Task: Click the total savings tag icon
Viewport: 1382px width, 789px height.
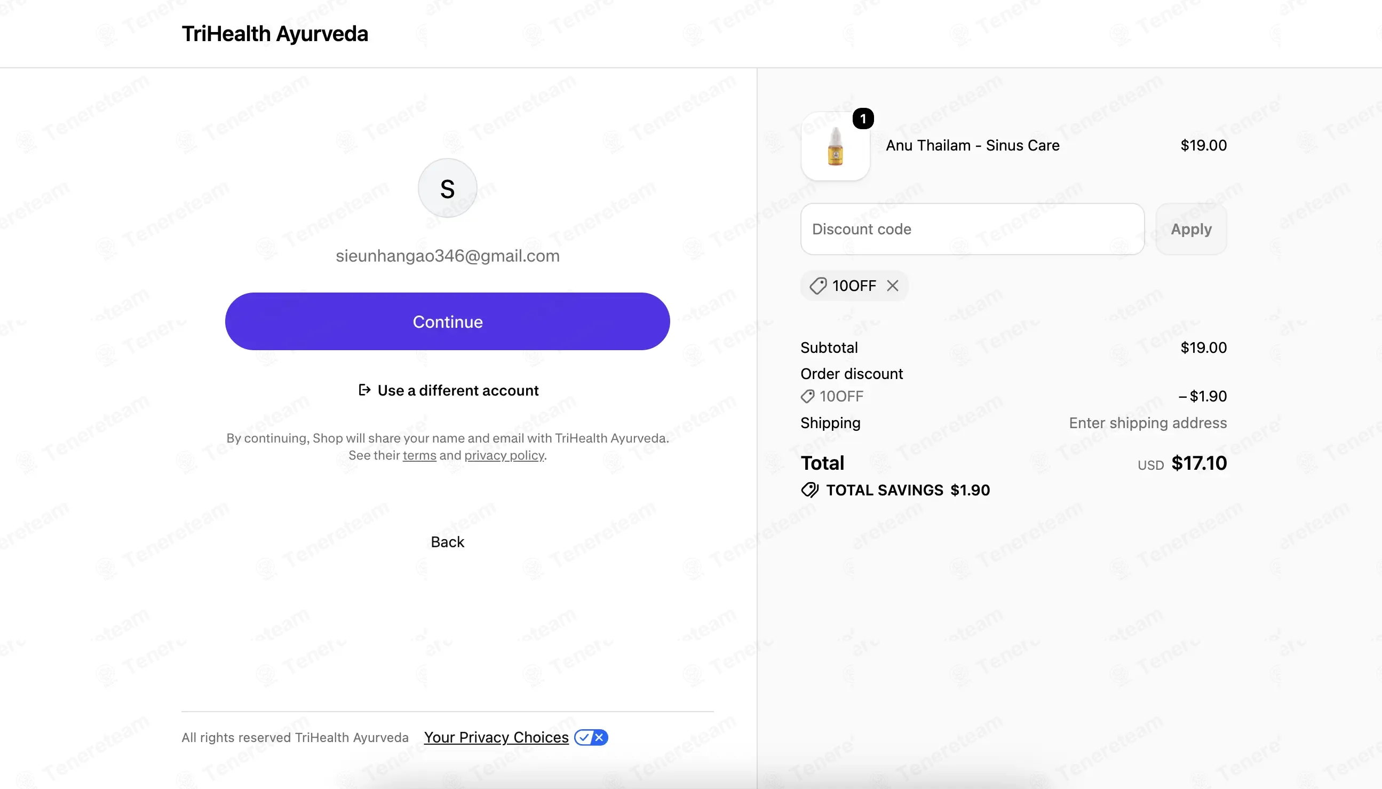Action: pos(809,490)
